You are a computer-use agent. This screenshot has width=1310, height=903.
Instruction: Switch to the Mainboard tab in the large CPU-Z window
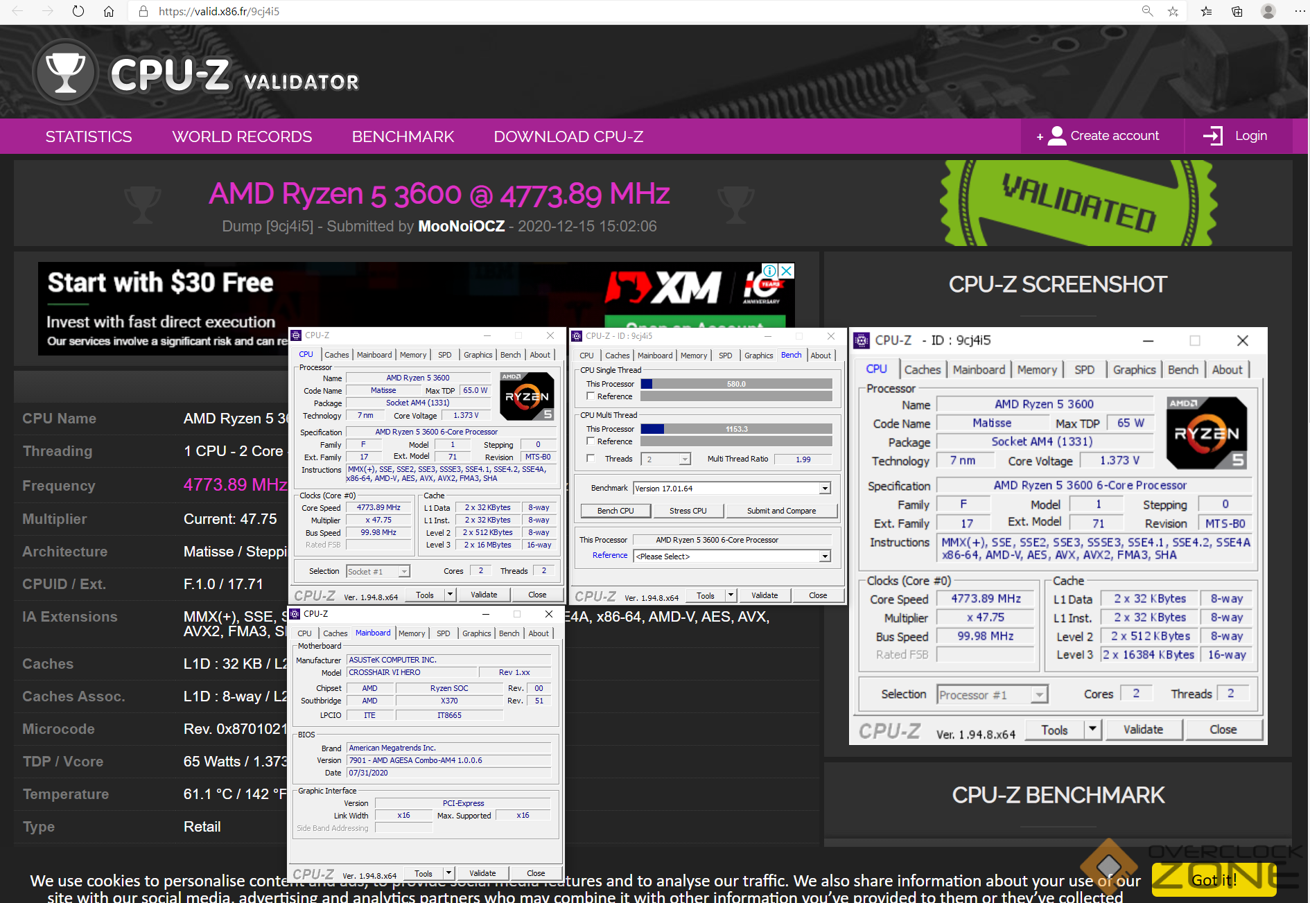979,370
